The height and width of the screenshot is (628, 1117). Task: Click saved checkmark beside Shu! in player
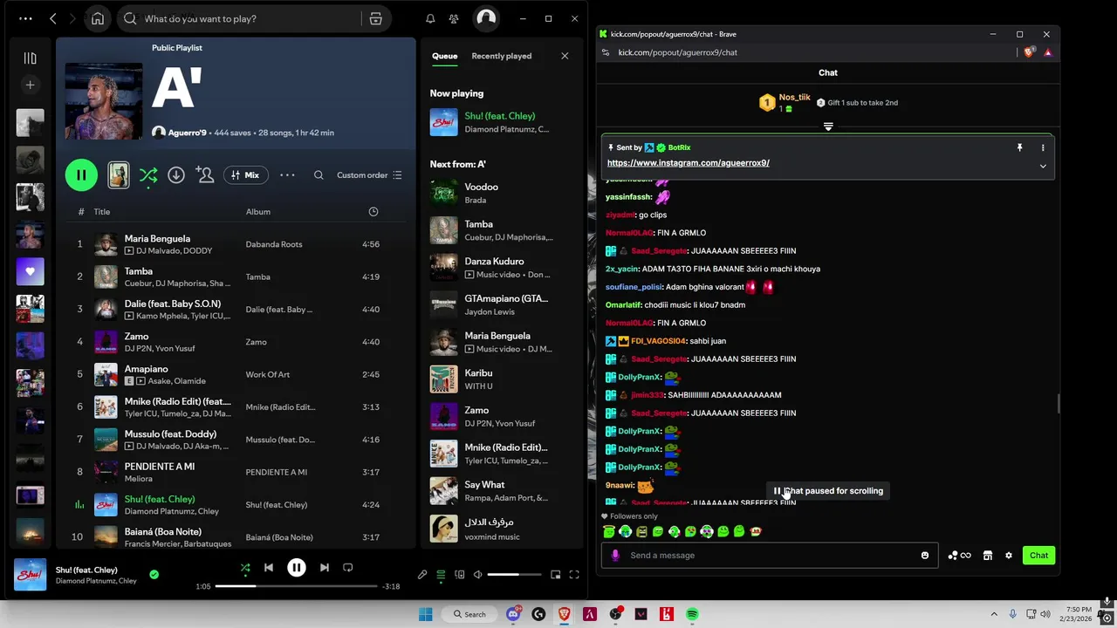[154, 575]
